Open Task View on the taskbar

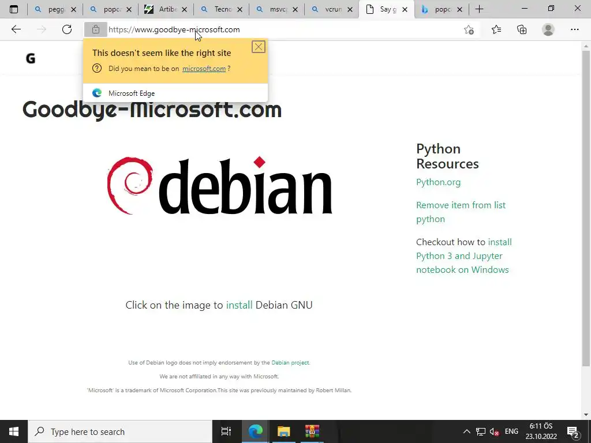tap(226, 431)
